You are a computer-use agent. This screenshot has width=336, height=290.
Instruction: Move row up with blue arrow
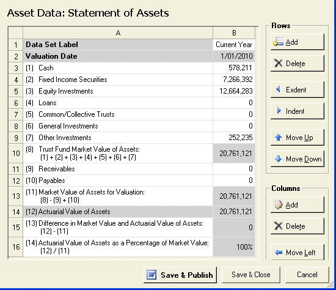point(298,138)
